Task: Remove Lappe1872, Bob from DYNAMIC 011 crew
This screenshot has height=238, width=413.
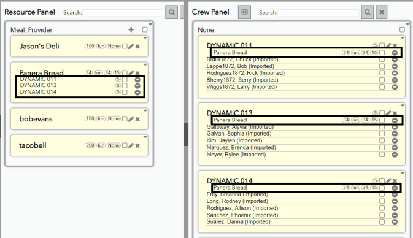Action: (x=395, y=66)
